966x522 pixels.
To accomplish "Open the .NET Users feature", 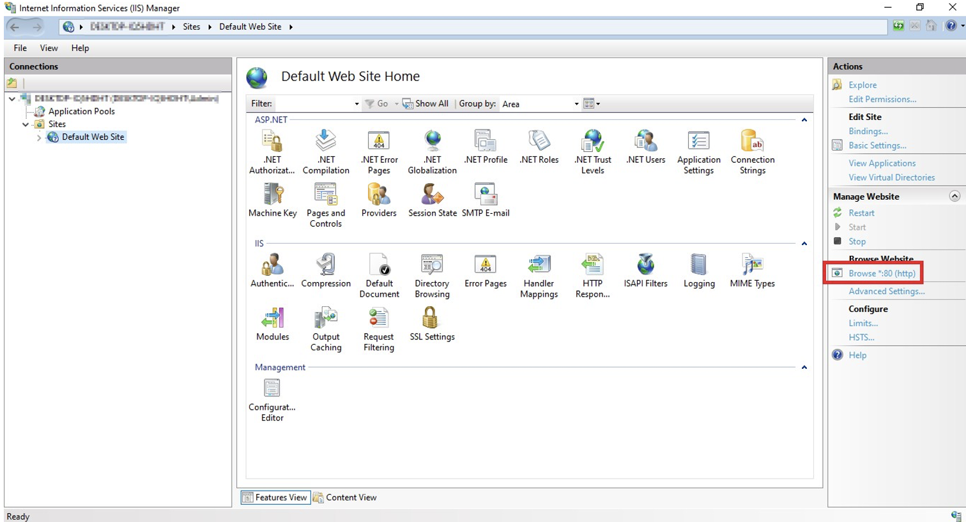I will 646,147.
